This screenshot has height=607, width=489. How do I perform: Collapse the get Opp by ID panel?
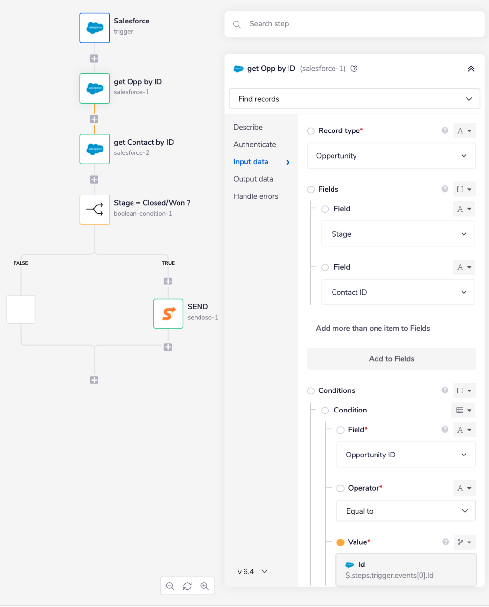coord(471,69)
